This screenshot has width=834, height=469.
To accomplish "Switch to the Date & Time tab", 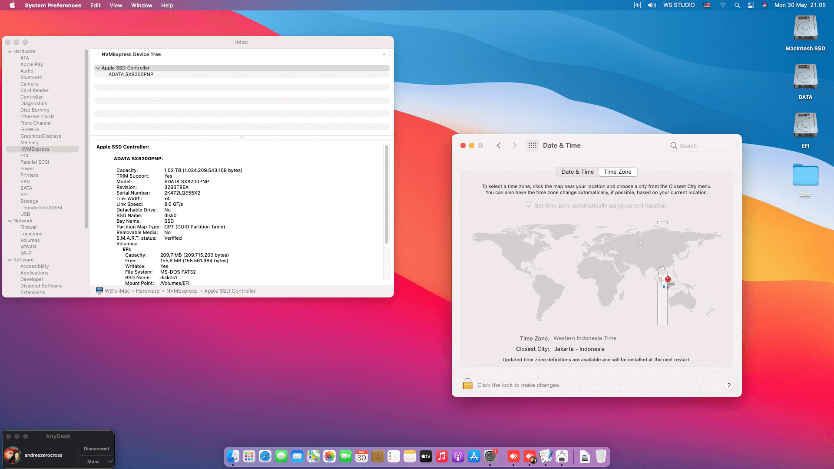I will point(577,172).
